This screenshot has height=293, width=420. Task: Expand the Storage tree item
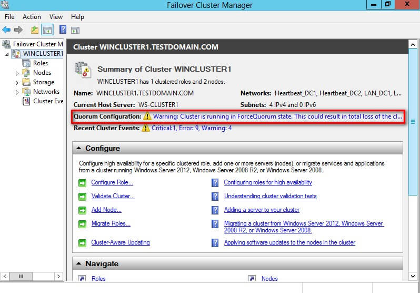(17, 83)
